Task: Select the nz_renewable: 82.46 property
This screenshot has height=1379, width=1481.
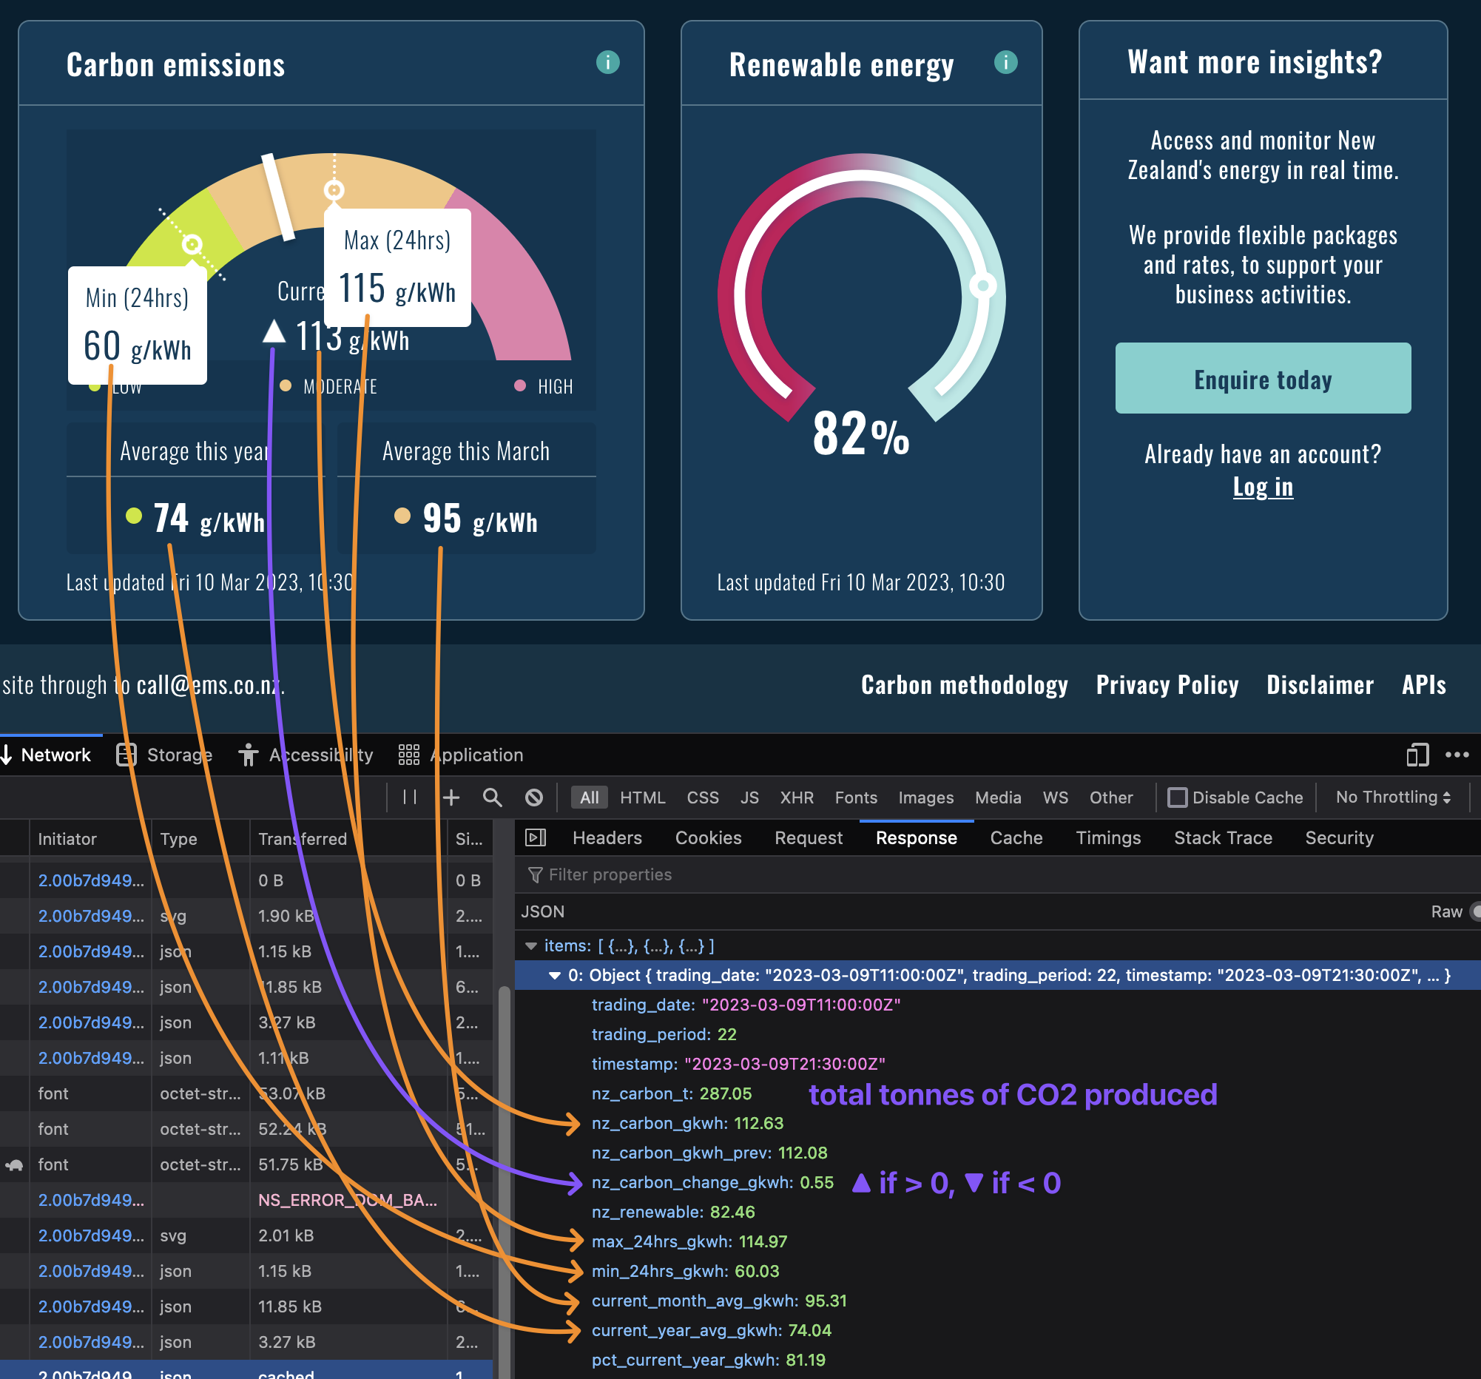Action: (672, 1212)
